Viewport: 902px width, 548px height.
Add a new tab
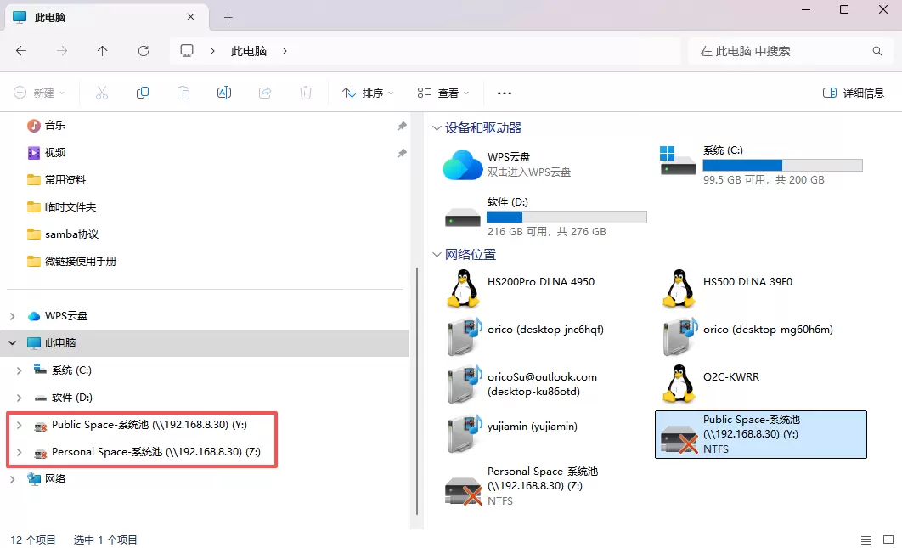(228, 17)
